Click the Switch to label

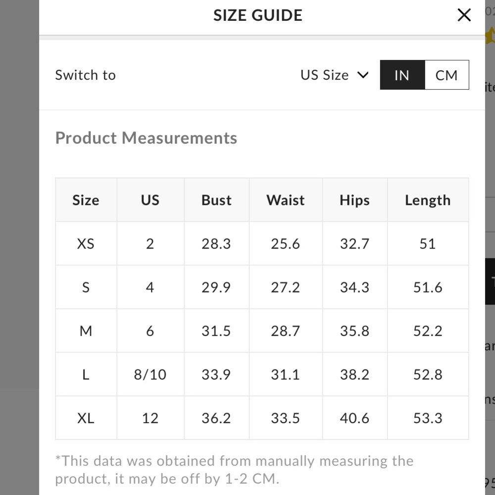pyautogui.click(x=86, y=75)
